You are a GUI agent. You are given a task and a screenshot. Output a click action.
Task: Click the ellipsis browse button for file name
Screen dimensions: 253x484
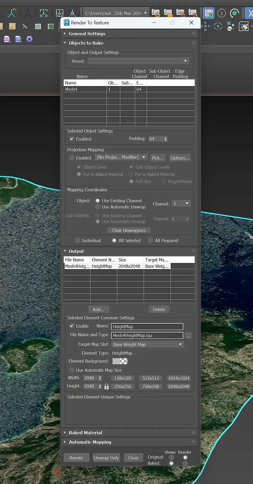[188, 336]
